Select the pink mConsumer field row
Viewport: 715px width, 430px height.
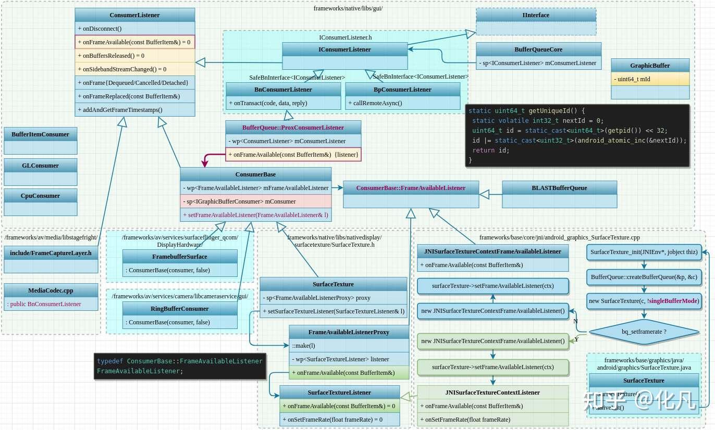255,201
